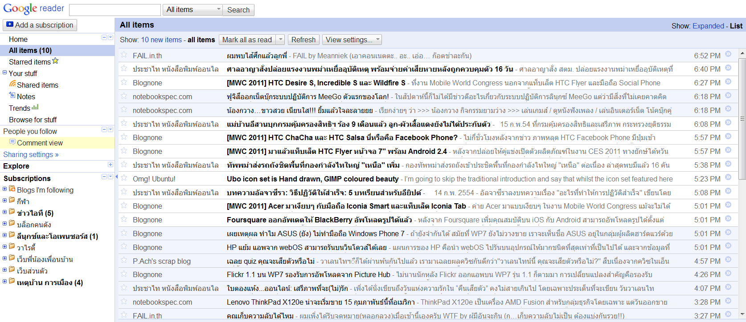Image resolution: width=746 pixels, height=322 pixels.
Task: Star the P.Ach's scrap blog item
Action: pos(124,261)
